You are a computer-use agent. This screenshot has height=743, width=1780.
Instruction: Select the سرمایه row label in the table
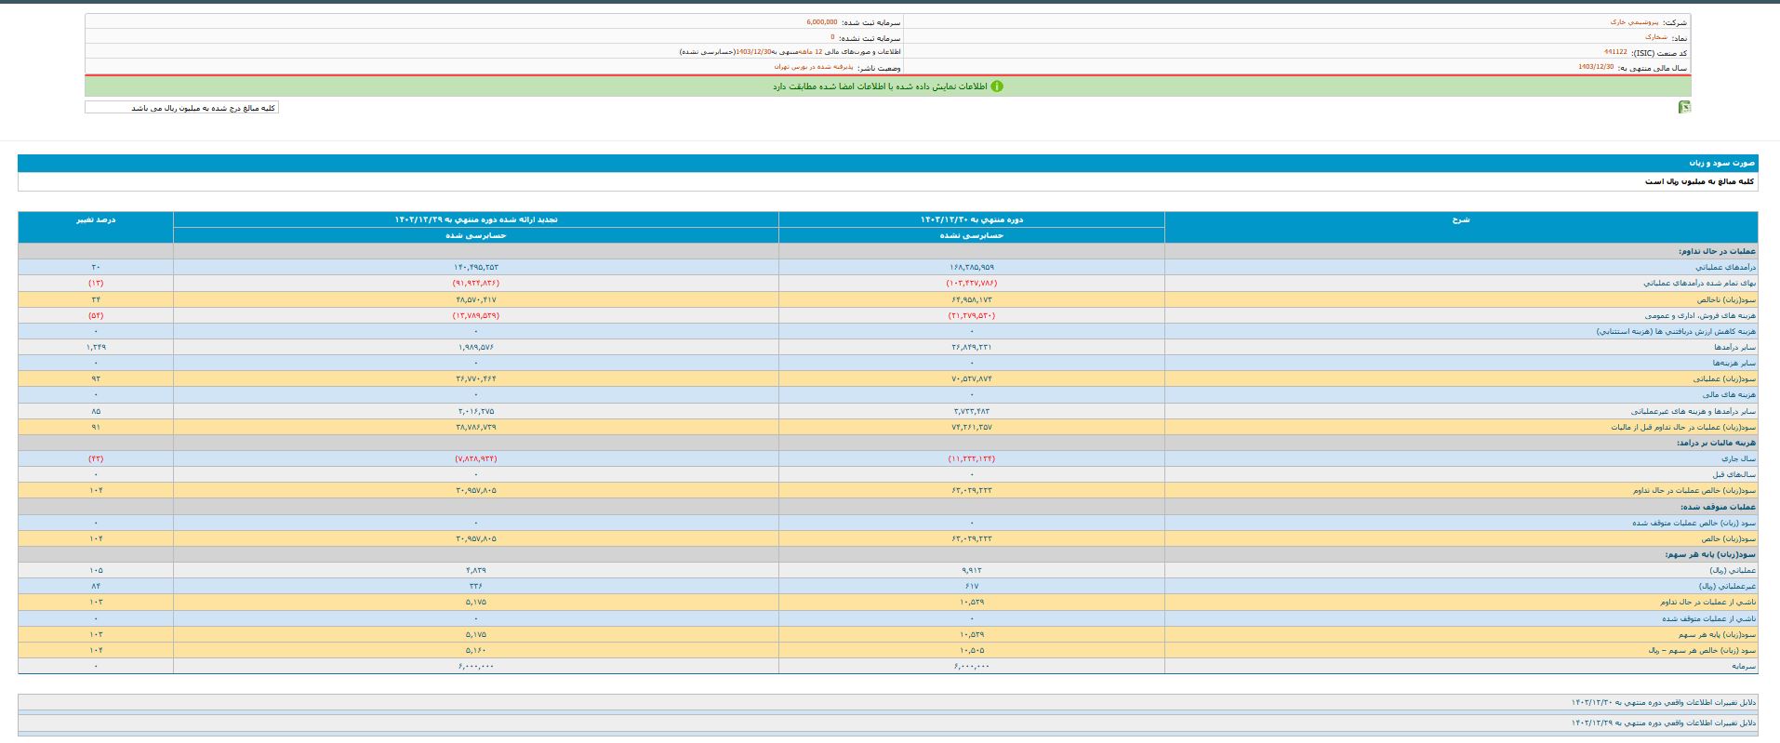coord(1744,666)
